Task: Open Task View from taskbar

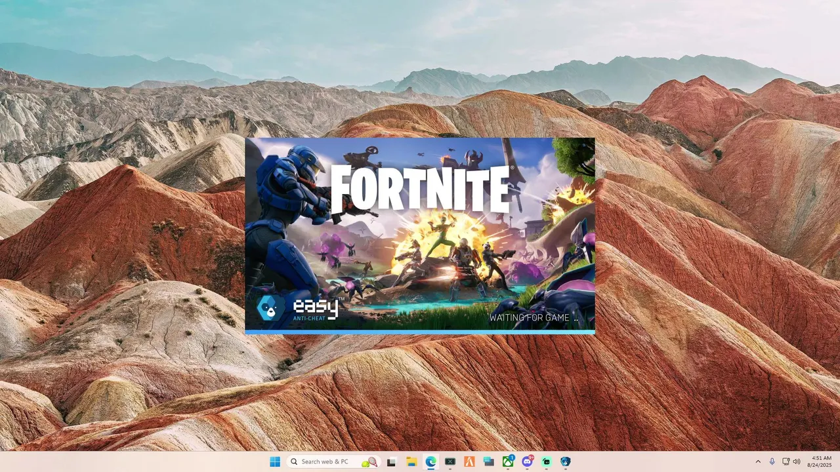Action: point(392,462)
